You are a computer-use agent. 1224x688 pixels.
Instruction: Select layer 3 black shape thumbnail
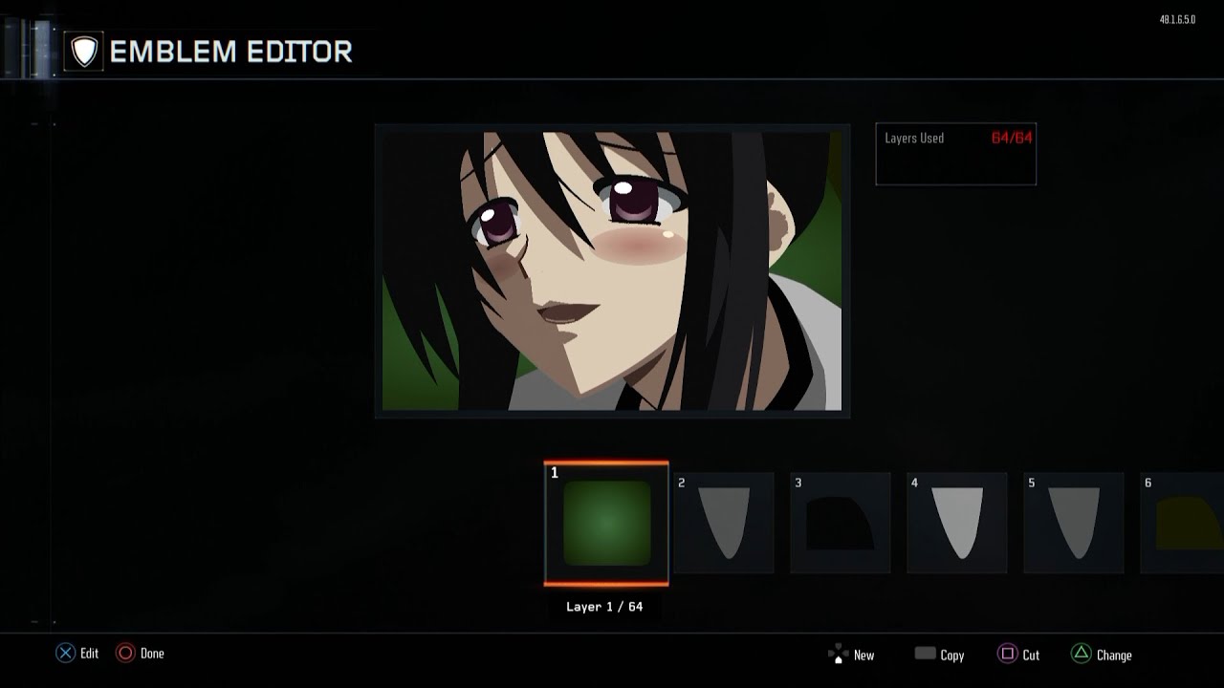click(x=841, y=523)
